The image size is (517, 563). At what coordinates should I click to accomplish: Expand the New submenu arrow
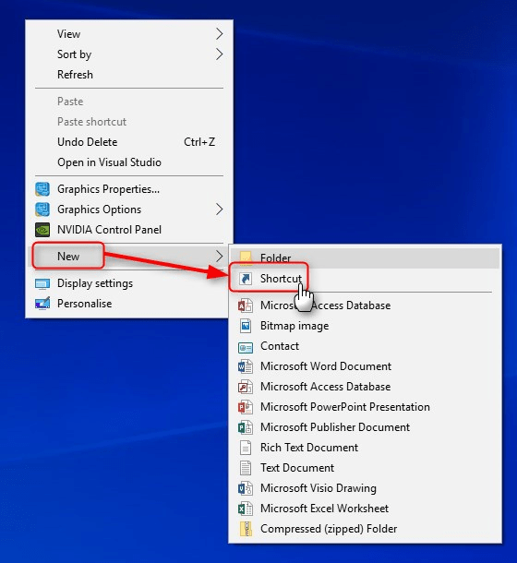pos(219,257)
